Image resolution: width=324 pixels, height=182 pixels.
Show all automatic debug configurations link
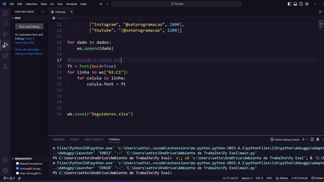tap(29, 52)
